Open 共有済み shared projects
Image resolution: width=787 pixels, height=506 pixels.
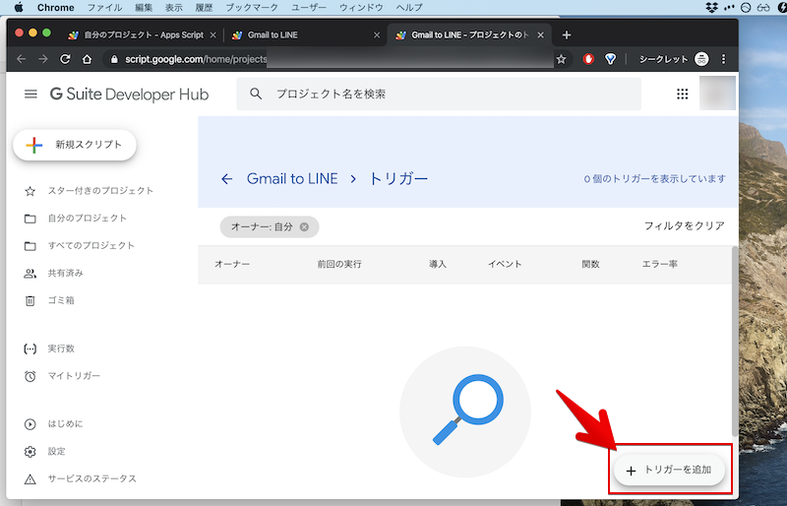click(x=65, y=273)
